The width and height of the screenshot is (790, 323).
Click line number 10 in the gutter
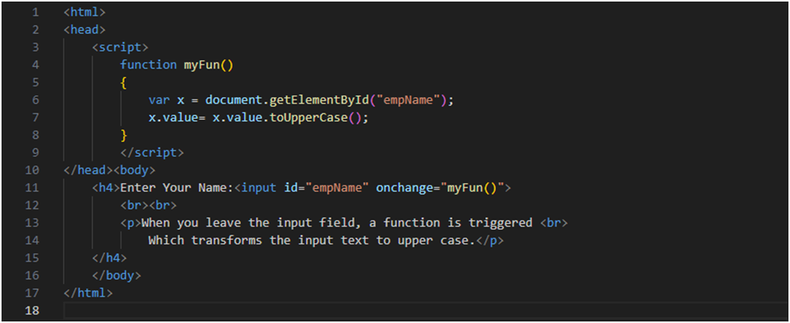32,170
